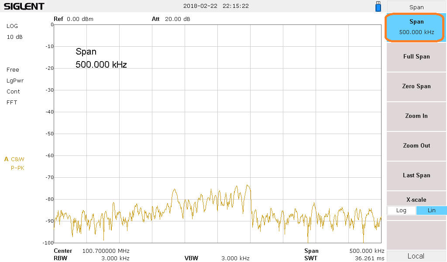The height and width of the screenshot is (262, 447).
Task: Click the Att 20.00 dB attenuation readout
Action: pos(171,19)
